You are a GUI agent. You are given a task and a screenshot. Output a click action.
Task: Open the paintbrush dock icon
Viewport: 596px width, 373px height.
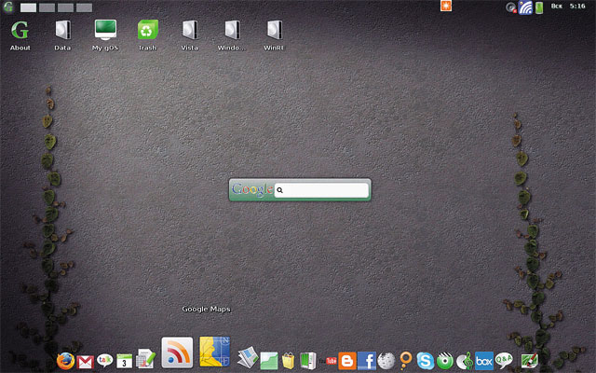click(x=530, y=360)
